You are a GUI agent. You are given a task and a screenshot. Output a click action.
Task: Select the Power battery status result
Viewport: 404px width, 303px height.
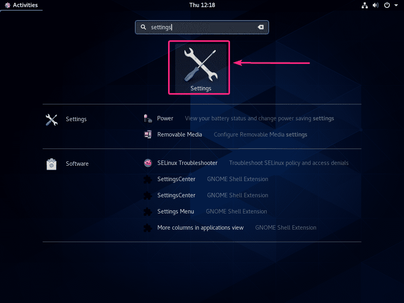[165, 118]
